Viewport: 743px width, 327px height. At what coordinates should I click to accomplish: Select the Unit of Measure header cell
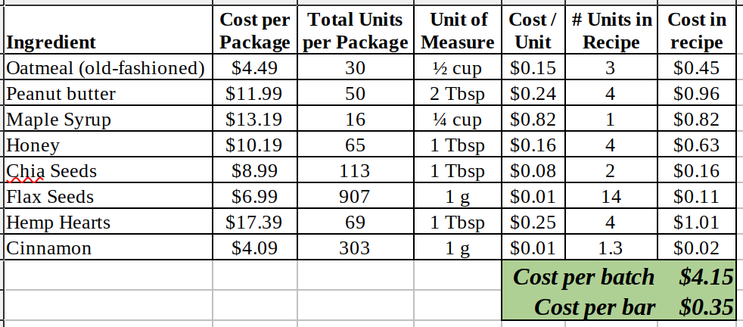click(458, 30)
